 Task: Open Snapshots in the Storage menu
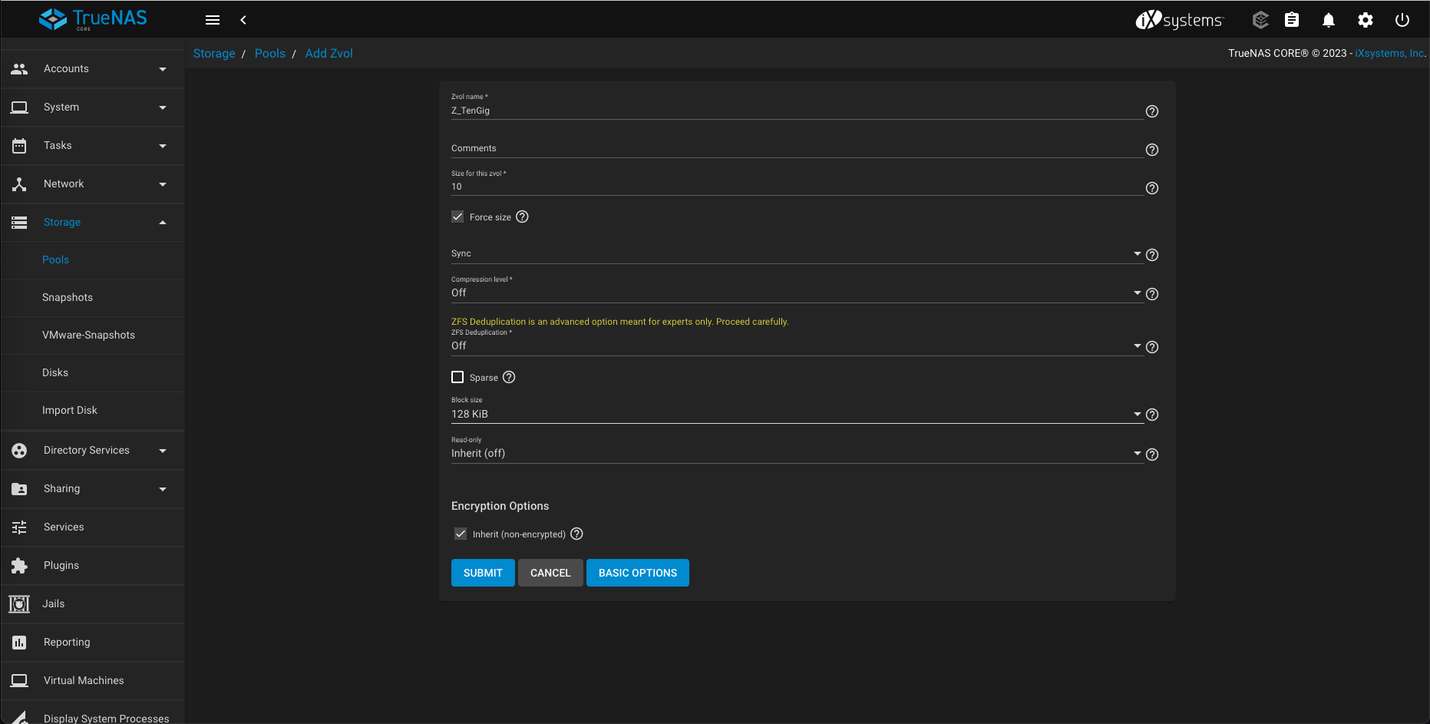click(x=68, y=297)
